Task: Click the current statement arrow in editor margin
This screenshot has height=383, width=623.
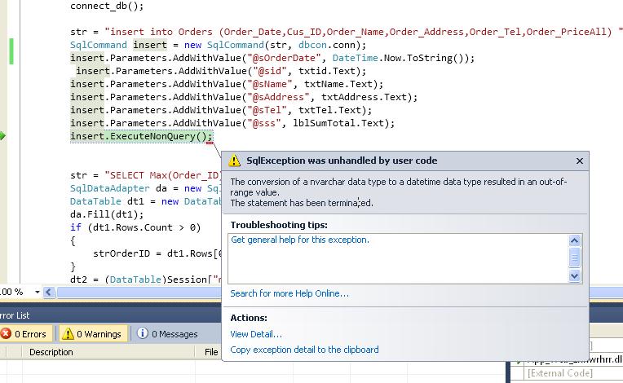Action: [x=3, y=135]
